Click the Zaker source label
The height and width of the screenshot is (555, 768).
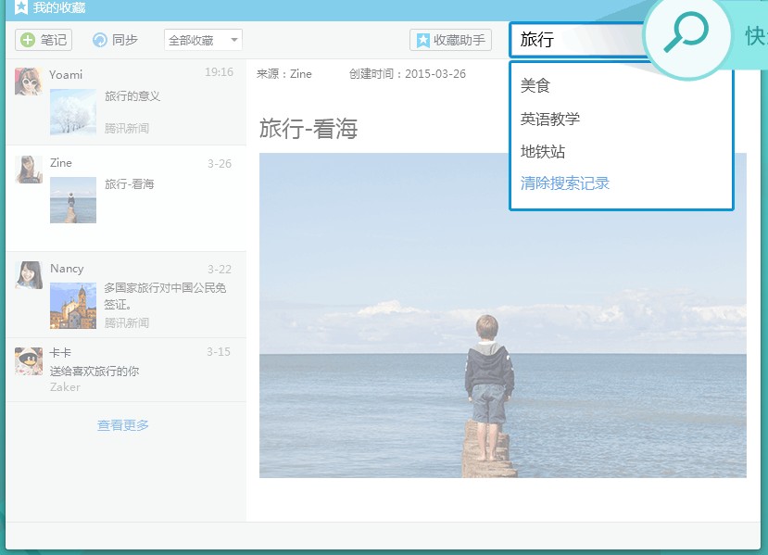(x=65, y=387)
